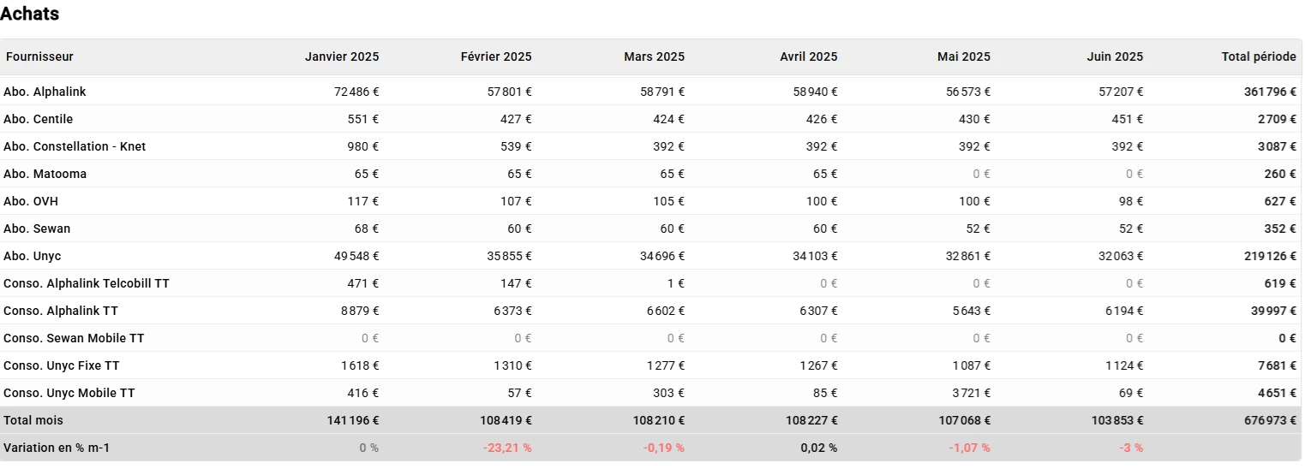Click Total mois June 103 853 €

coord(1116,420)
